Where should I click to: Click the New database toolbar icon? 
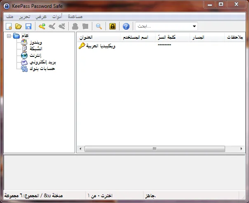(9, 26)
